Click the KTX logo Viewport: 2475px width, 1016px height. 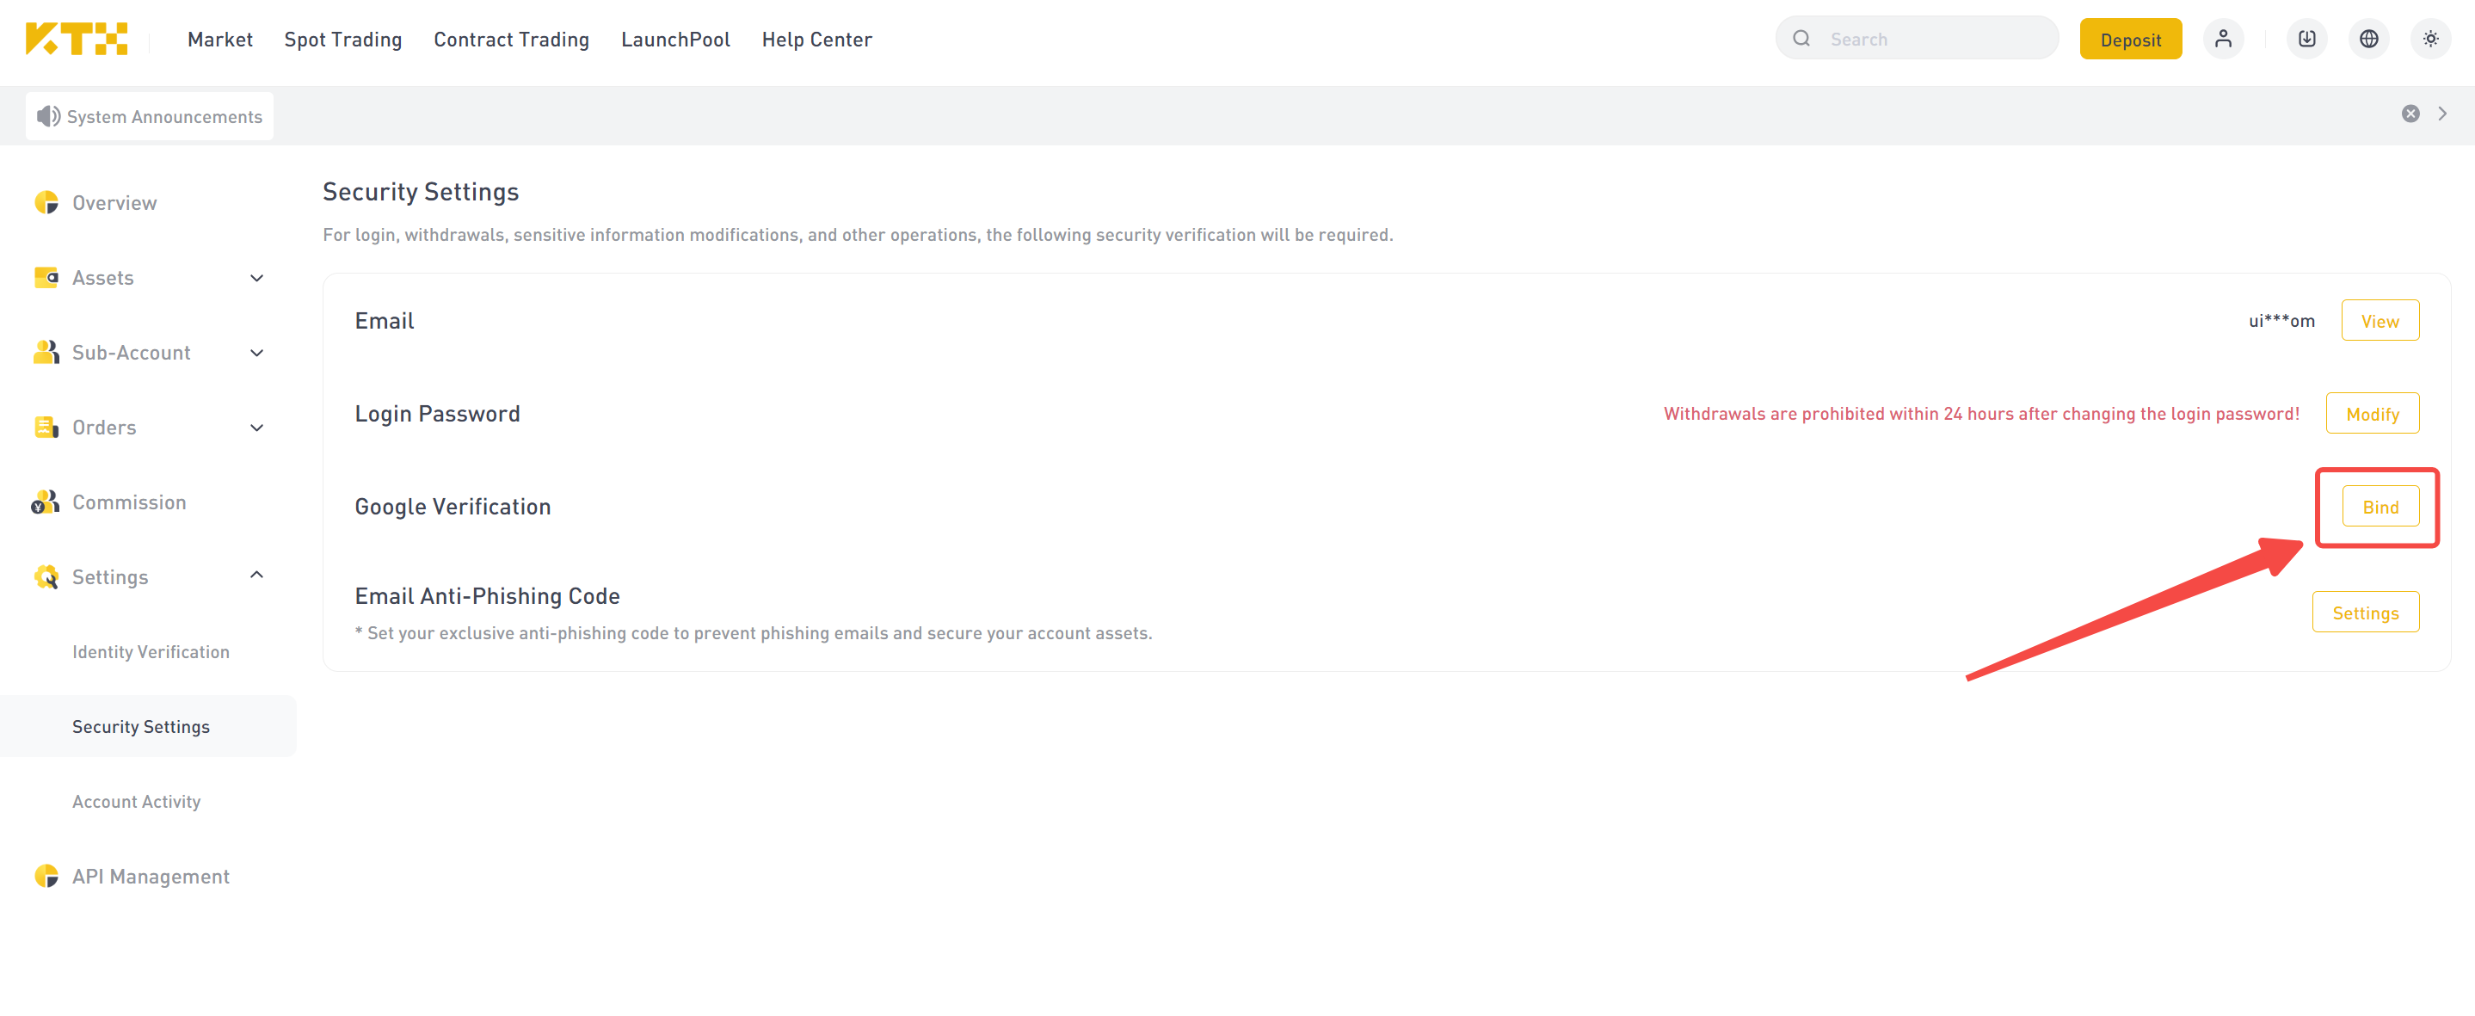click(77, 39)
